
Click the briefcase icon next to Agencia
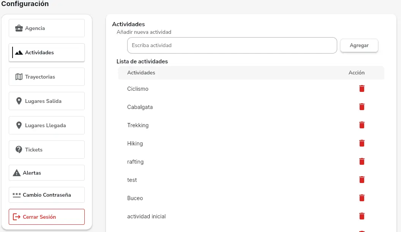19,28
